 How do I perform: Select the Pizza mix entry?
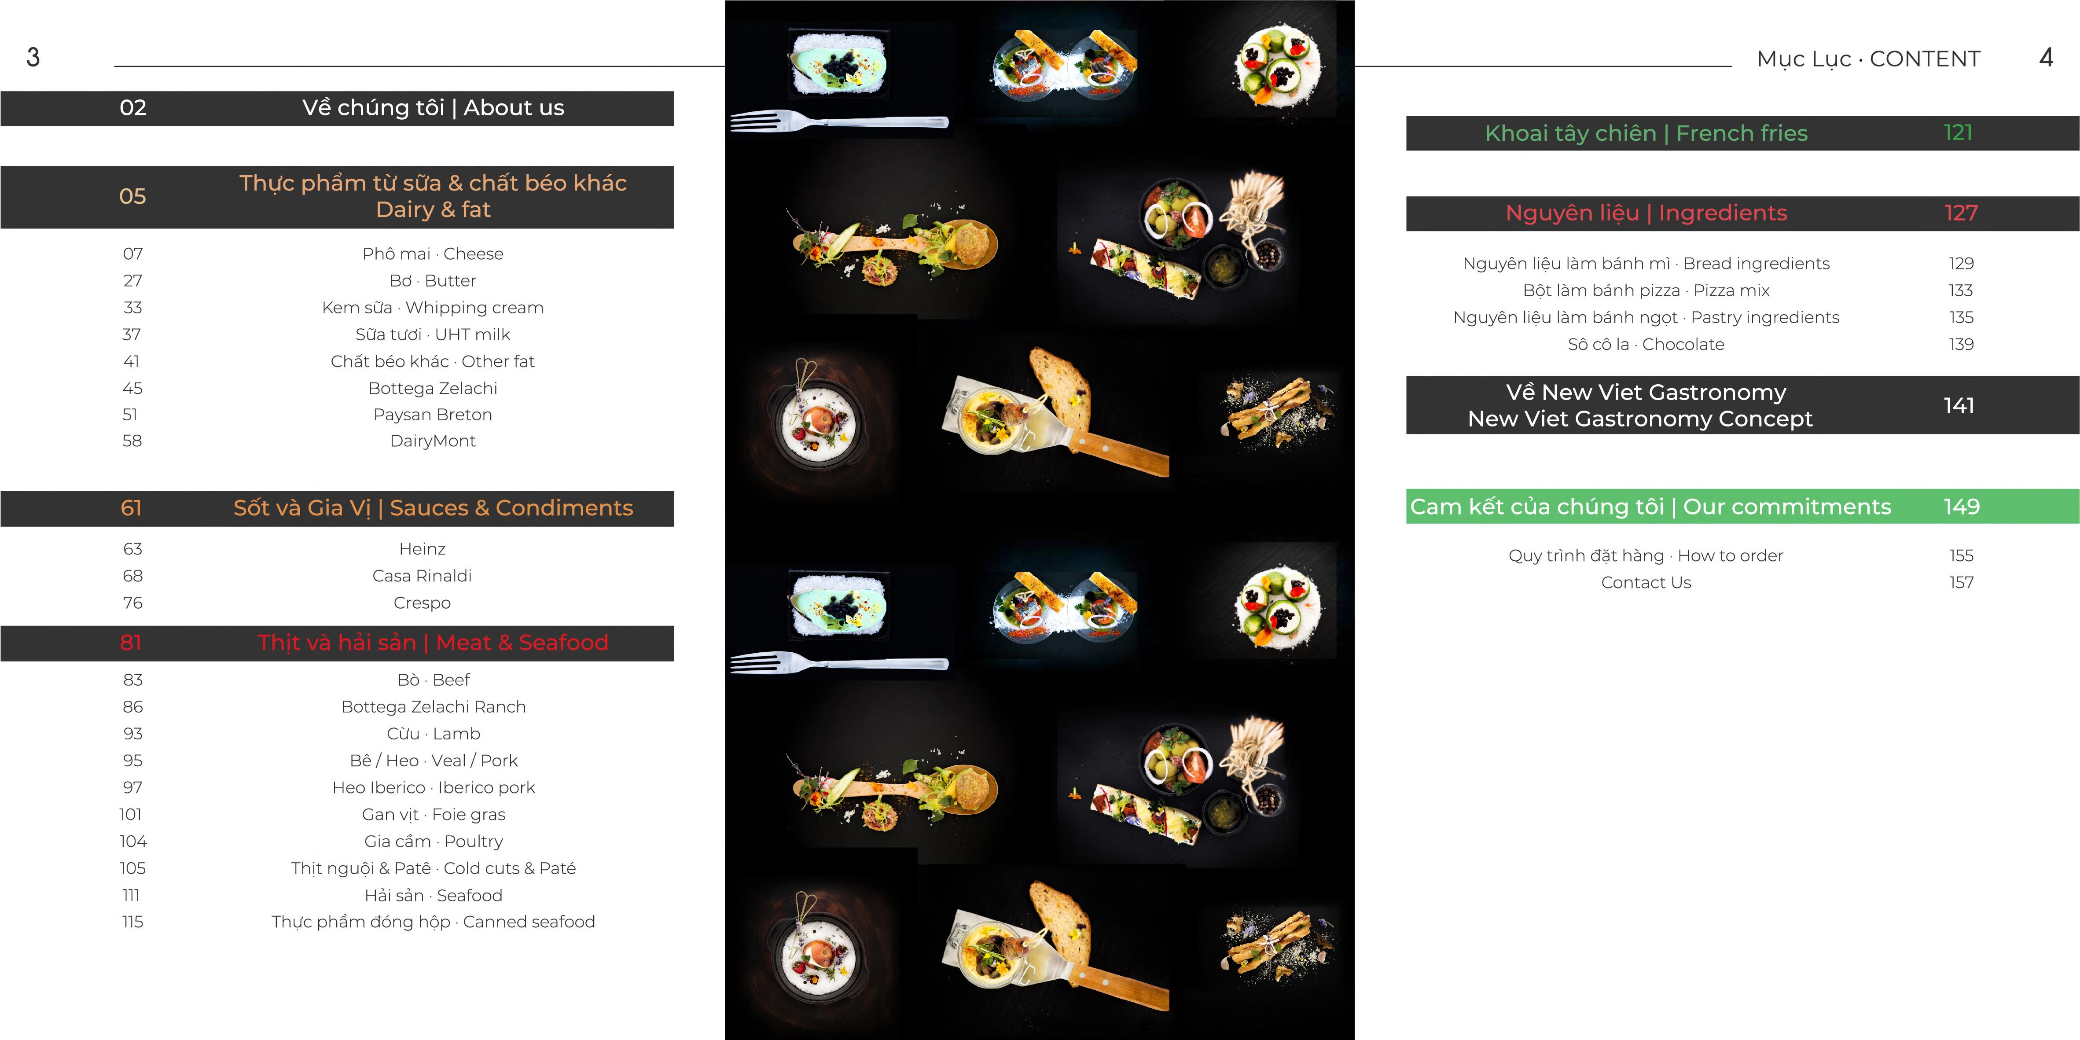click(x=1646, y=290)
